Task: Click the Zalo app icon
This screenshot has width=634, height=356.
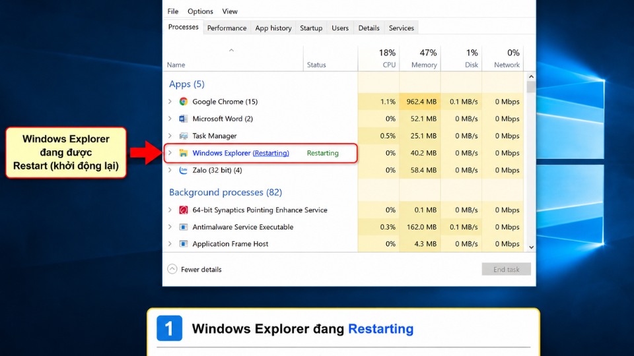Action: coord(183,170)
